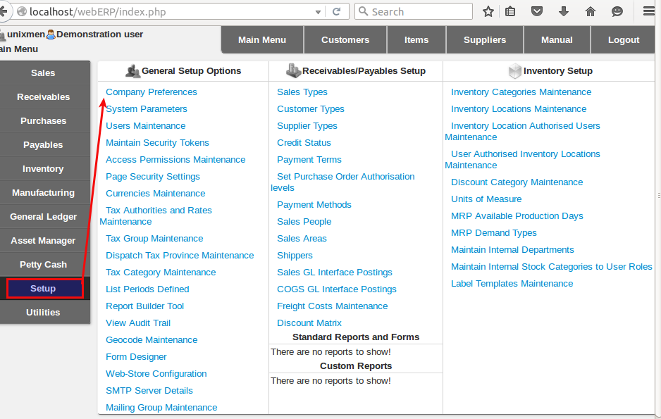Reload the page with refresh icon
This screenshot has height=419, width=661.
336,11
